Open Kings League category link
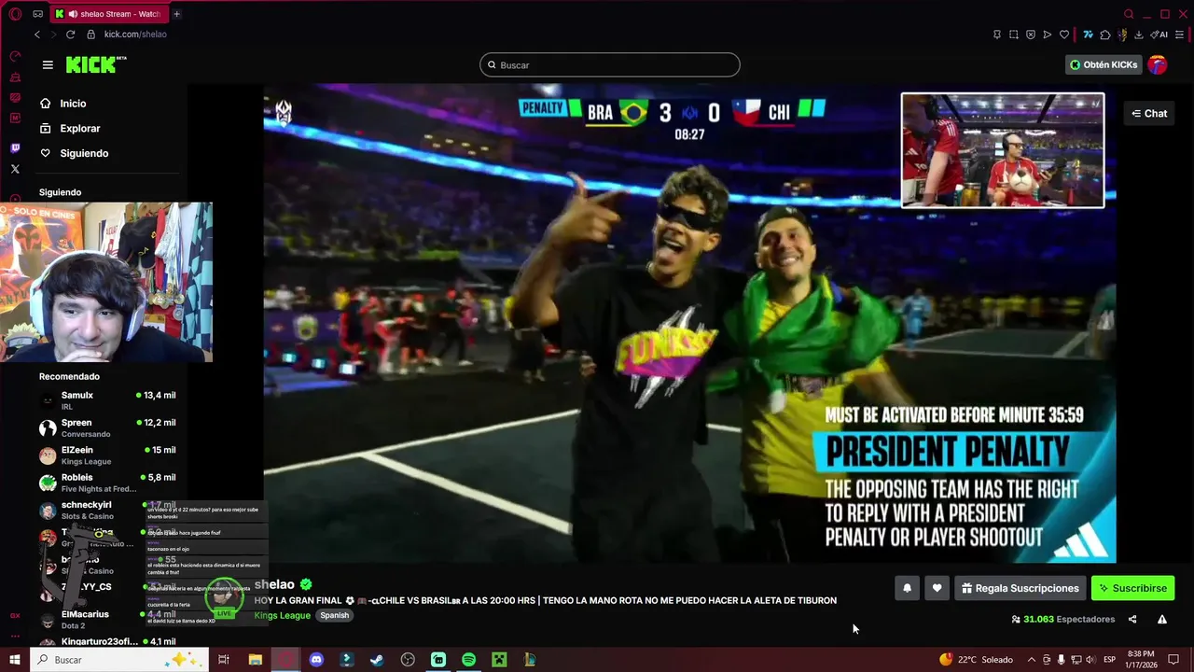 282,615
